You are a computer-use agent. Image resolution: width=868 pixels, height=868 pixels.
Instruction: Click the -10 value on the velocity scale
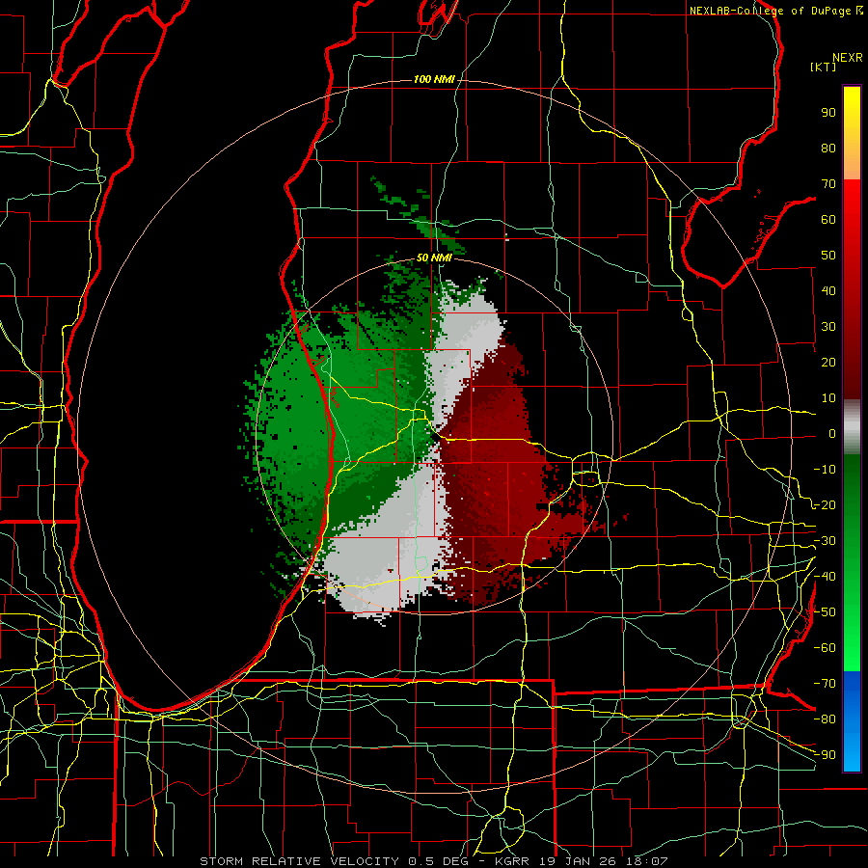coord(825,470)
